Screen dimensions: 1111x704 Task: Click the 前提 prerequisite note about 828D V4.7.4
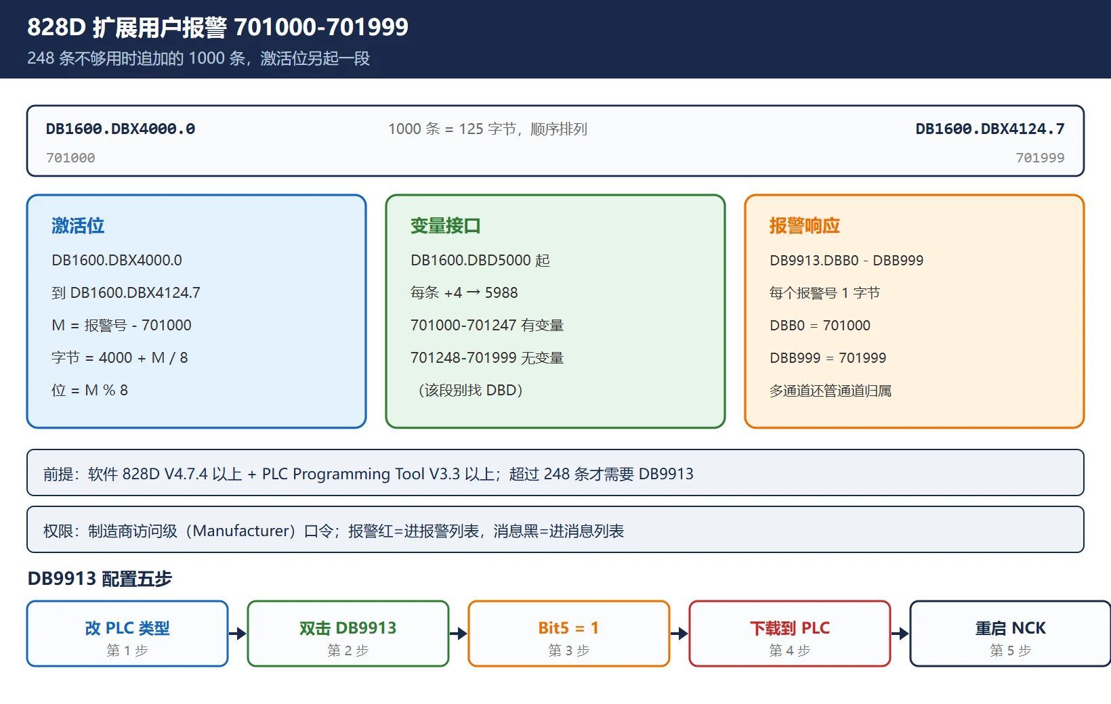(555, 472)
